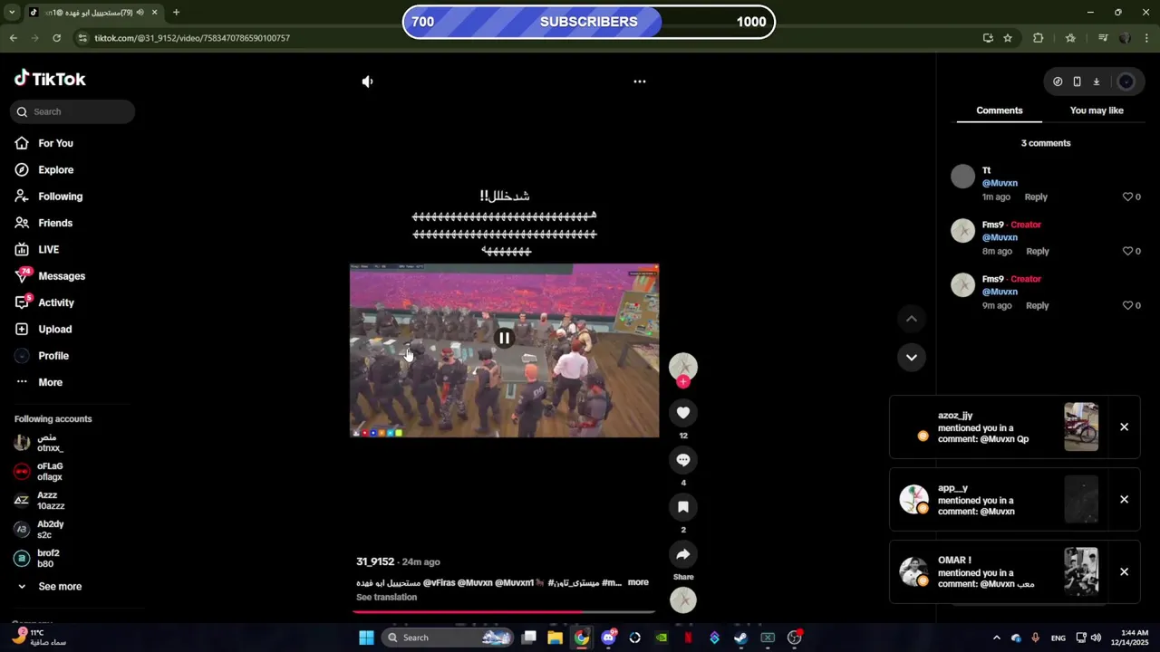Like the Tt comment
This screenshot has height=652, width=1160.
[1127, 197]
